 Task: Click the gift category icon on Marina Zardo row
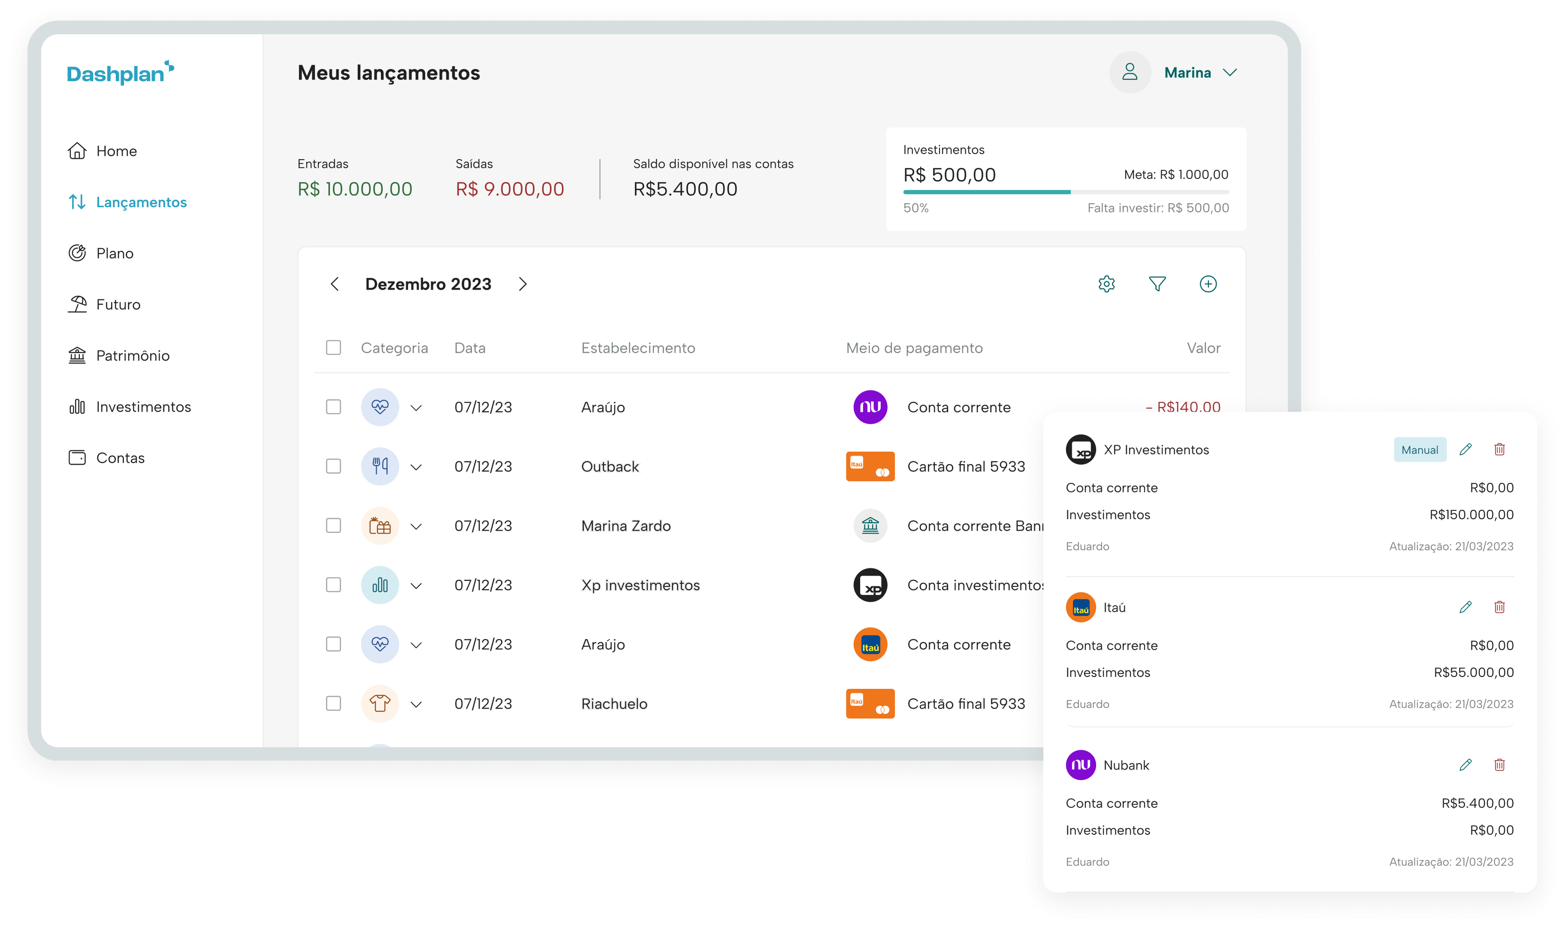380,526
